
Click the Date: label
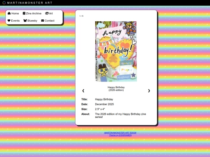(85, 104)
